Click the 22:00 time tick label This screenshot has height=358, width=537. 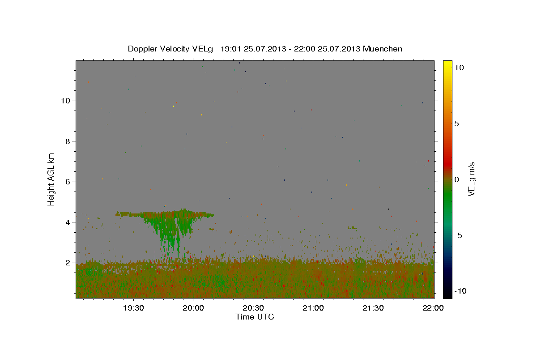[433, 308]
